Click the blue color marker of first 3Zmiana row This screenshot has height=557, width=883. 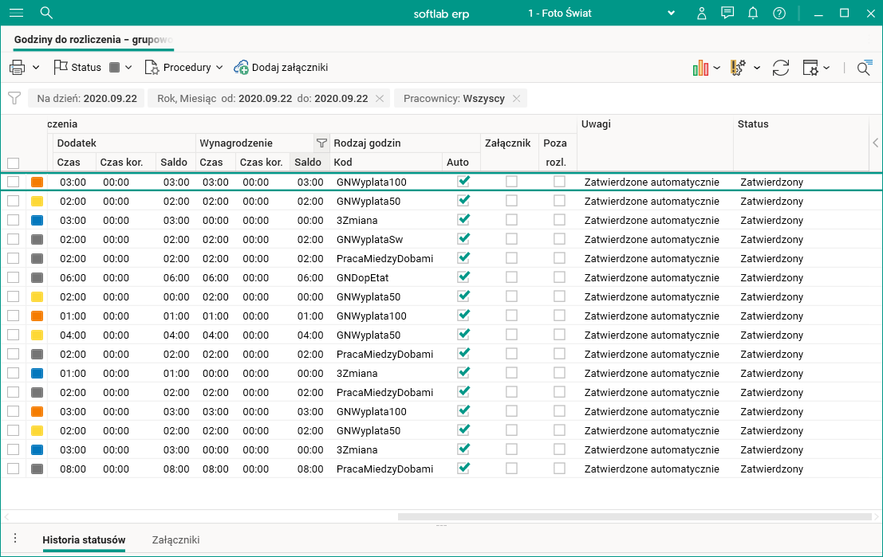(37, 220)
